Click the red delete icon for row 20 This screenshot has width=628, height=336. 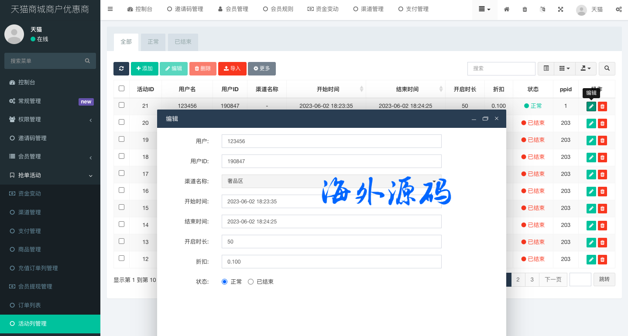(602, 123)
